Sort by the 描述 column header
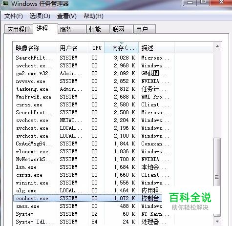Viewport: 232px width, 226px height. 157,48
